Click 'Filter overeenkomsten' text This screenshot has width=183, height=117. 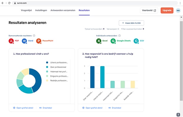[132, 29]
